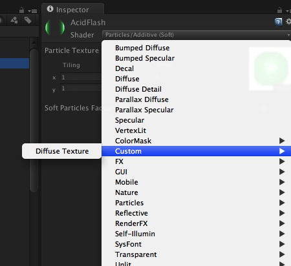The height and width of the screenshot is (266, 291).
Task: Expand the Particles shader submenu
Action: pos(197,203)
